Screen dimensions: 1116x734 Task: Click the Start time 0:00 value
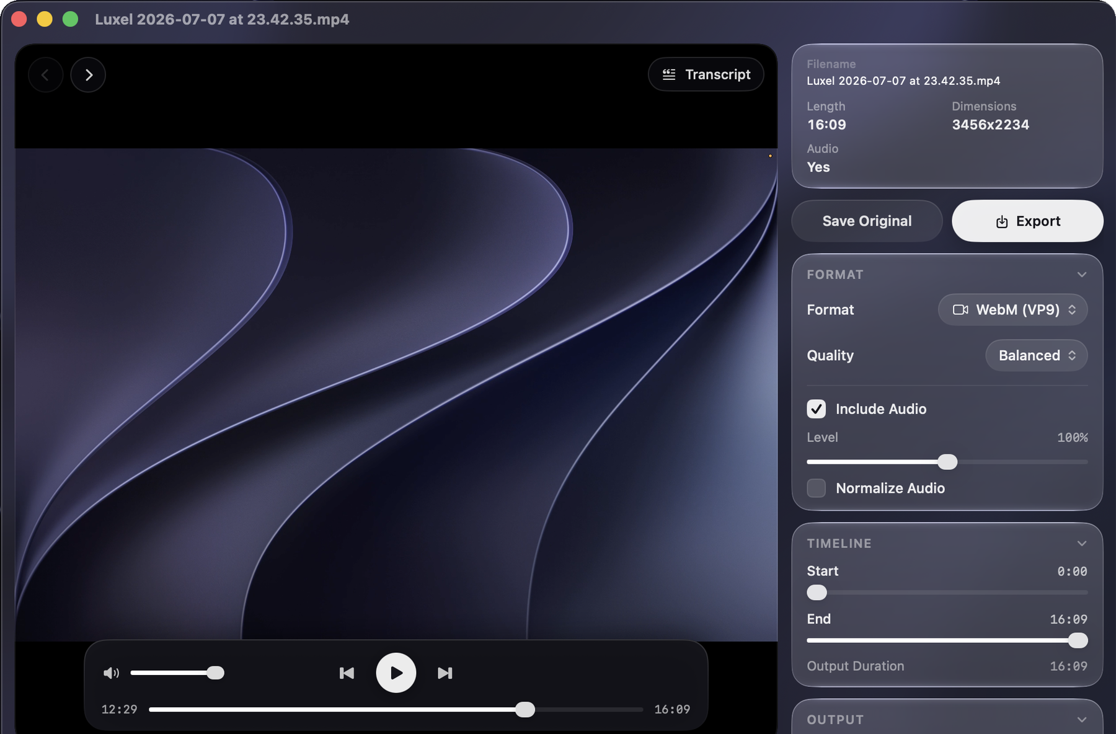1072,572
